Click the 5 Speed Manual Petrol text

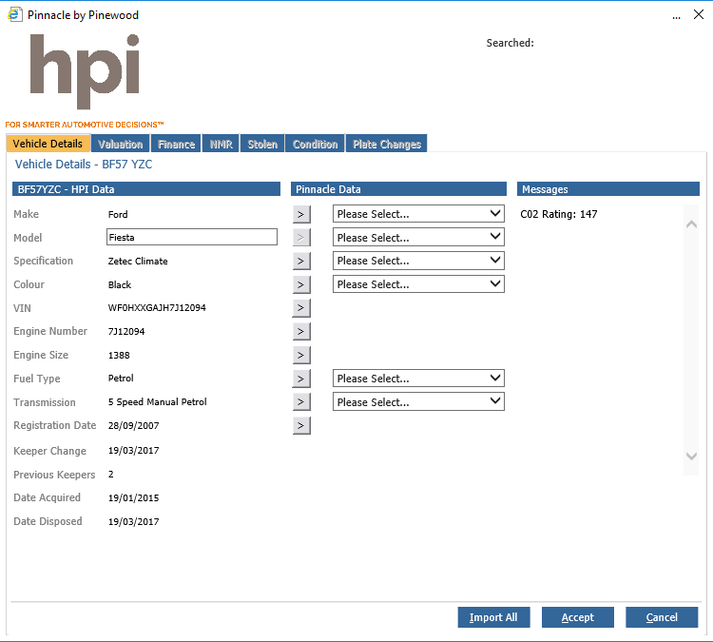coord(157,402)
